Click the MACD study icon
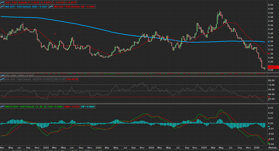Screen dimensions: 279x151 point(3,106)
